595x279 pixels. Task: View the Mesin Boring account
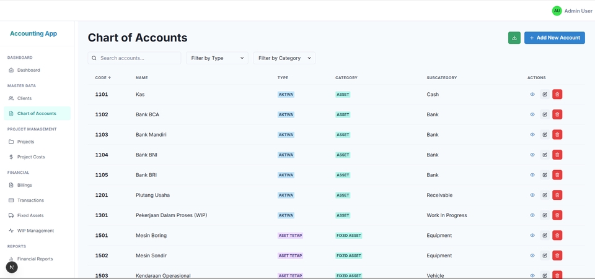tap(532, 235)
